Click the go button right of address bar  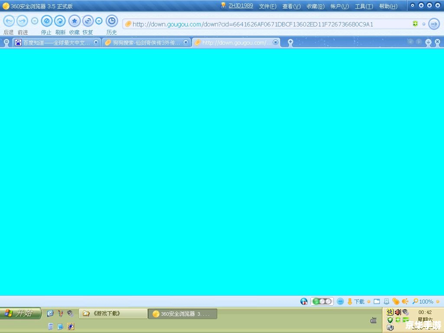coord(434,24)
